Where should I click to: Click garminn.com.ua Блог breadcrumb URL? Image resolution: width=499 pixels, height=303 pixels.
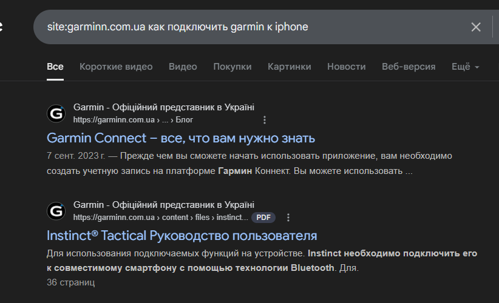point(133,120)
